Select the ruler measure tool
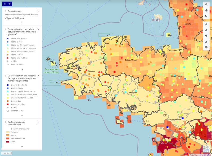Screen dimensions: 212x156 click(x=206, y=25)
